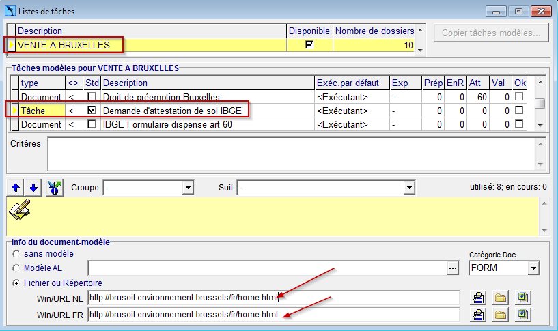This screenshot has width=558, height=331.
Task: Click up arrow of top list scrollbar
Action: [x=420, y=30]
